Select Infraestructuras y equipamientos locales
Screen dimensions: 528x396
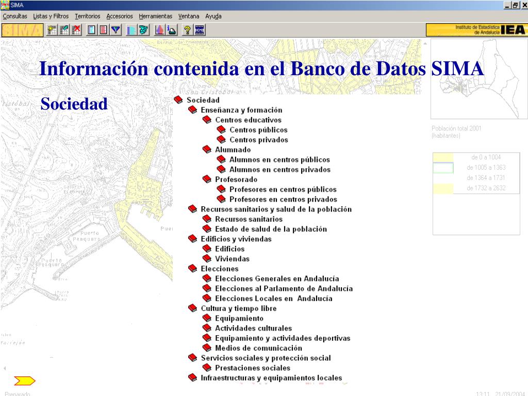271,378
